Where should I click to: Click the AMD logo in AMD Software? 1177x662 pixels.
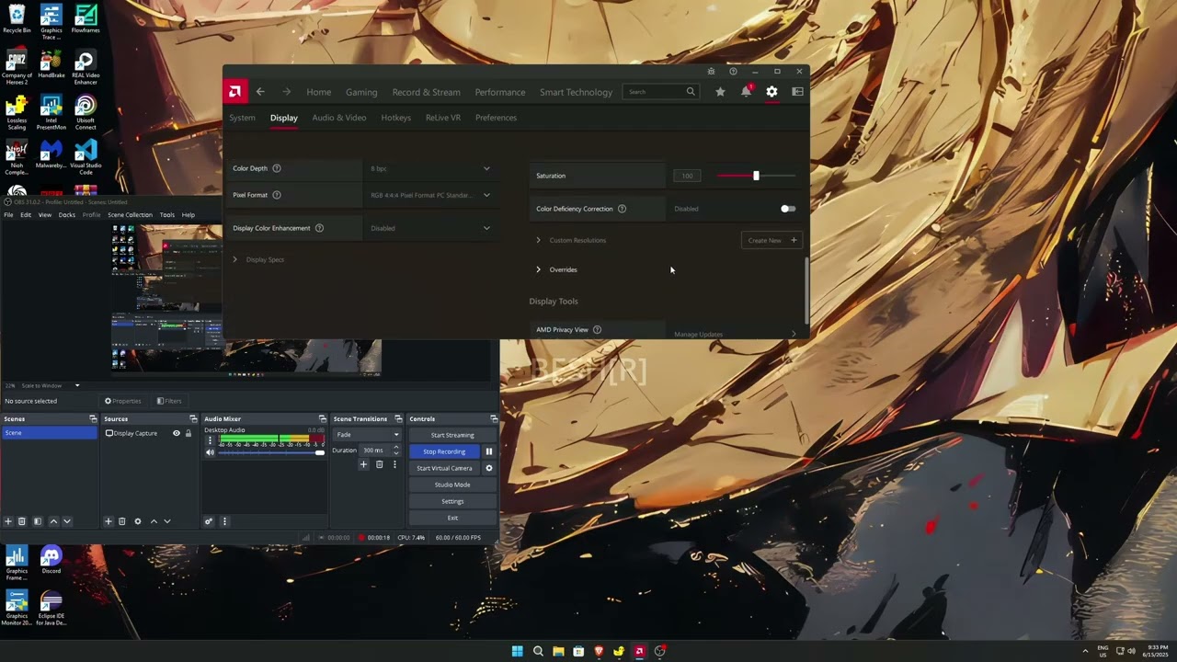pos(234,91)
